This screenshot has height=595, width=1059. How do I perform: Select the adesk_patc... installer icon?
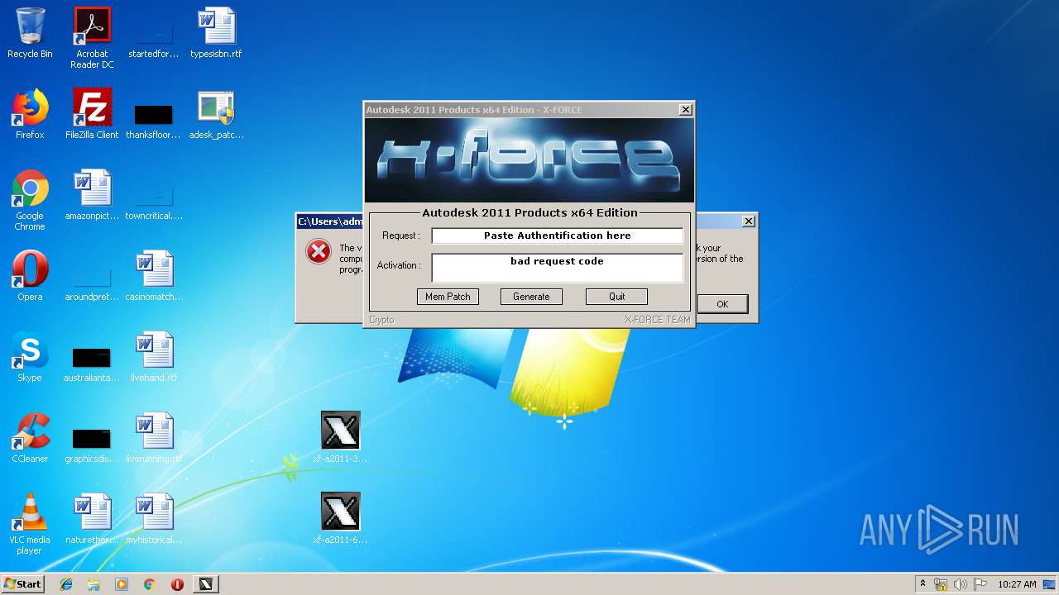click(x=216, y=114)
